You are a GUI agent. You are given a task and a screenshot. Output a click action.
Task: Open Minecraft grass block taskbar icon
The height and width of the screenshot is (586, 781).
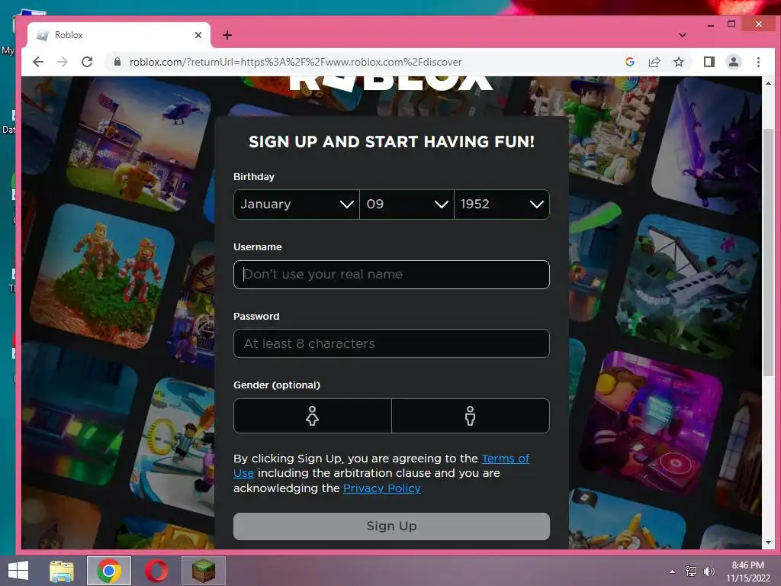coord(203,571)
